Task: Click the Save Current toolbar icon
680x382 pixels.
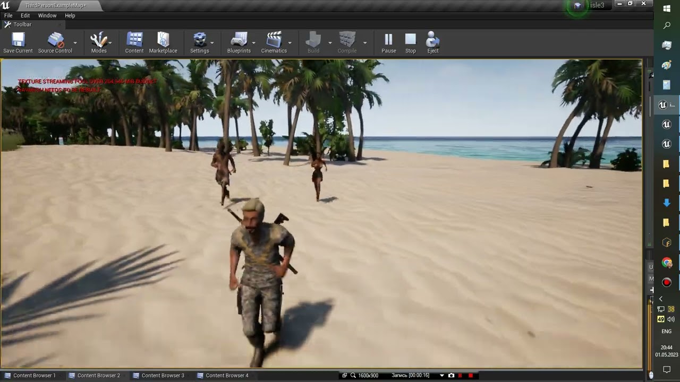Action: pyautogui.click(x=18, y=42)
